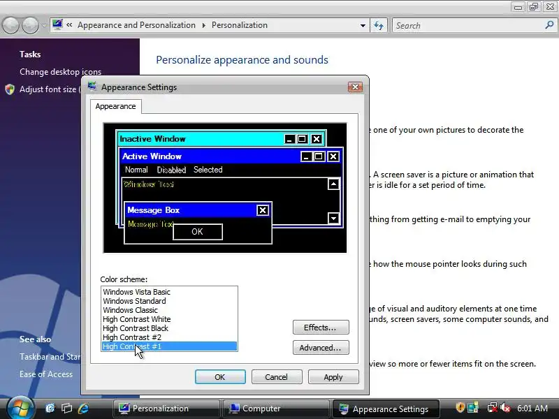Confirm with the dialog OK button
This screenshot has width=559, height=419.
[x=220, y=377]
